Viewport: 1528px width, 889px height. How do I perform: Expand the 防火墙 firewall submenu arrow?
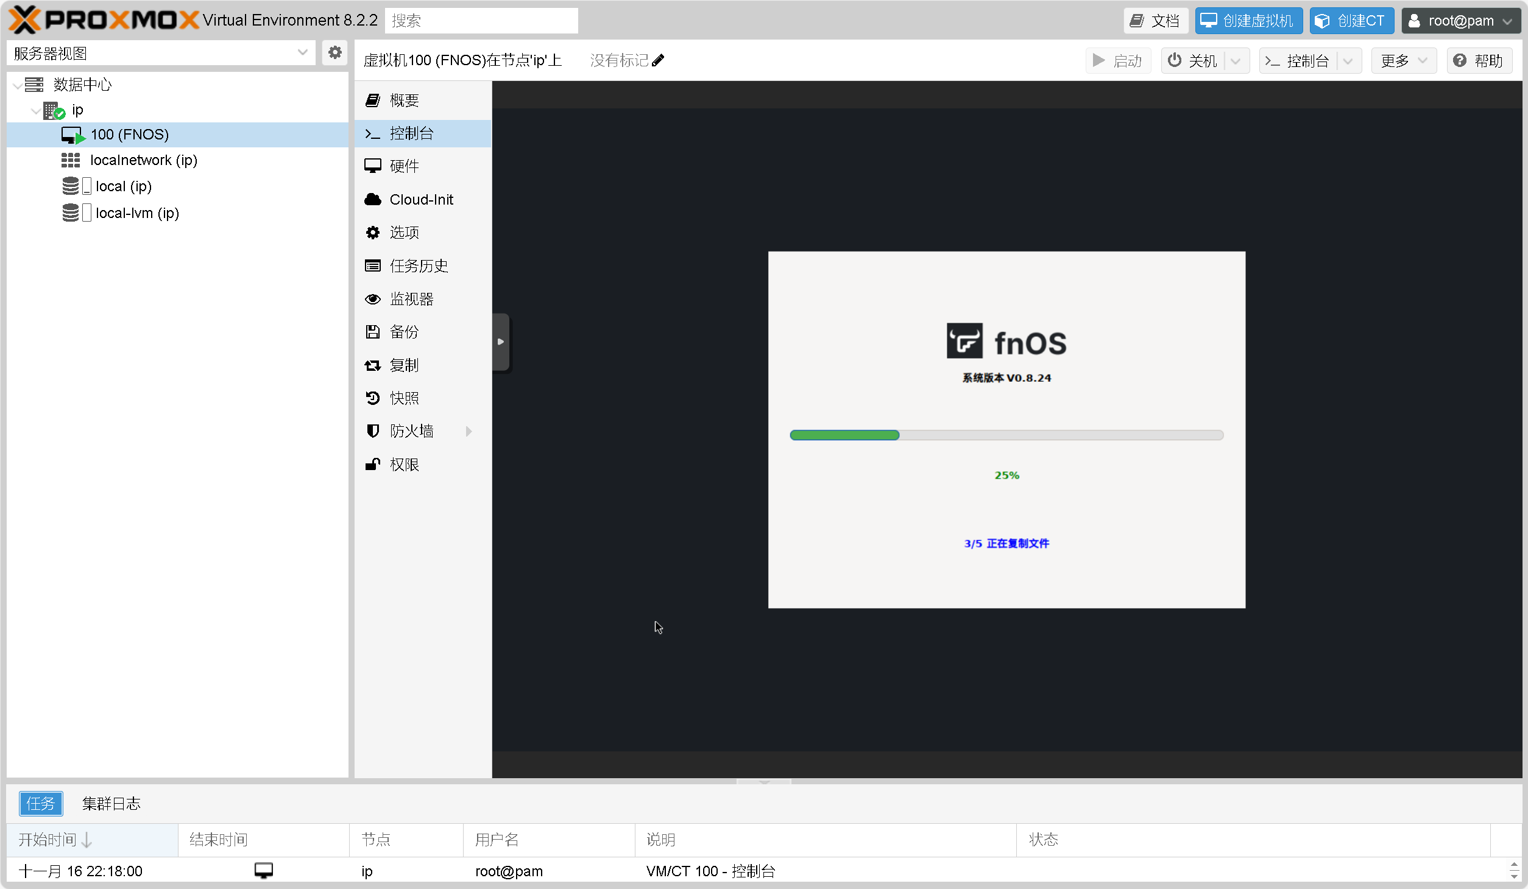coord(469,431)
